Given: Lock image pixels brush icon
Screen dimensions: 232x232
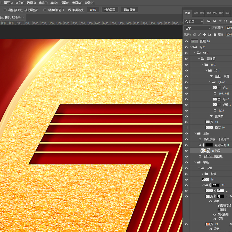Looking at the screenshot, I should click(x=199, y=35).
